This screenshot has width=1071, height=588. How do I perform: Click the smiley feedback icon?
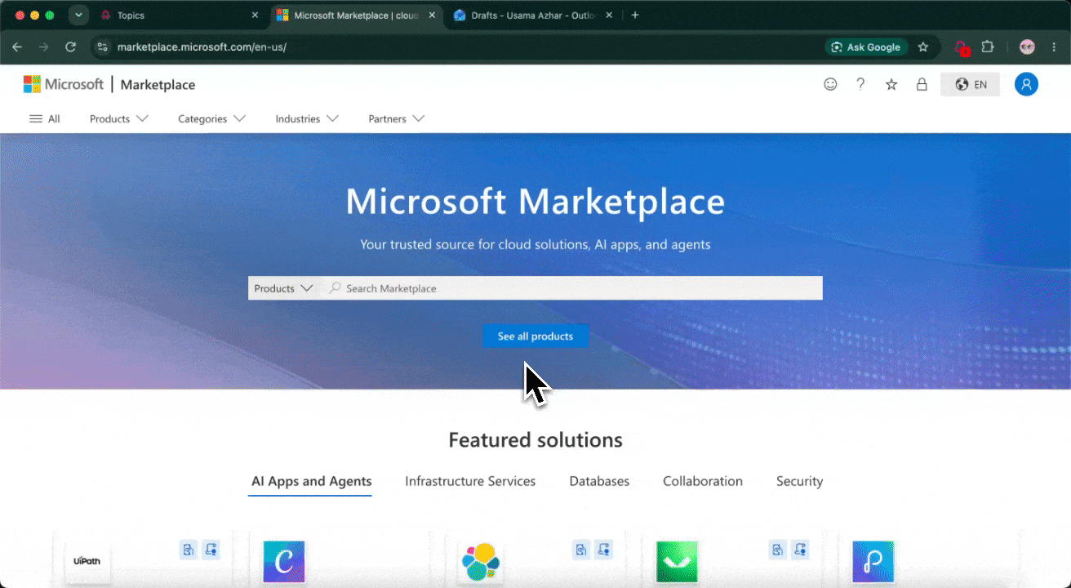click(x=830, y=84)
